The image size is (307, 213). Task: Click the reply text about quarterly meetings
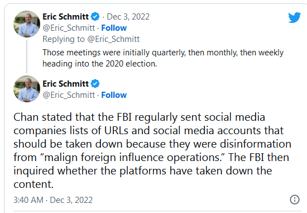tap(163, 58)
